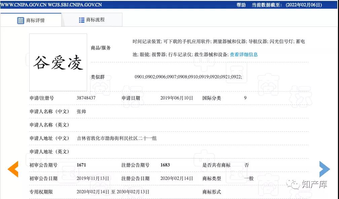The height and width of the screenshot is (199, 339).
Task: Click the 查看详细信息 link
Action: (243, 55)
